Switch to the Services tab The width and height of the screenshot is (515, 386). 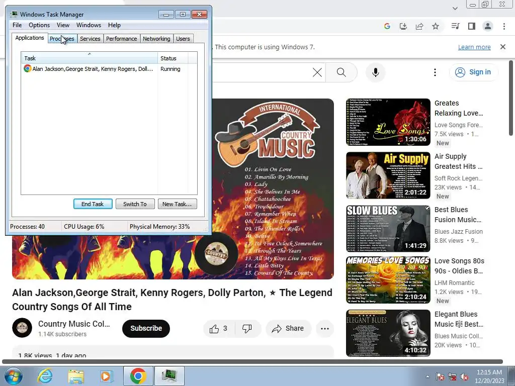[x=90, y=39]
